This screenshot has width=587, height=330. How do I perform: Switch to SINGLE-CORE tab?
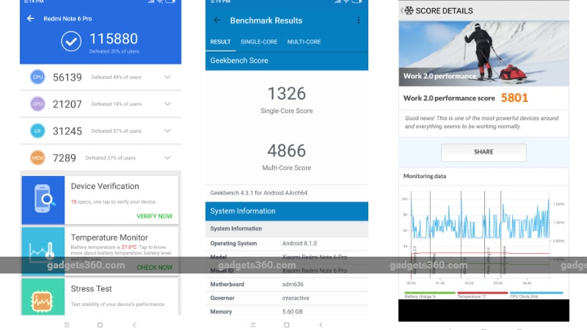[259, 42]
